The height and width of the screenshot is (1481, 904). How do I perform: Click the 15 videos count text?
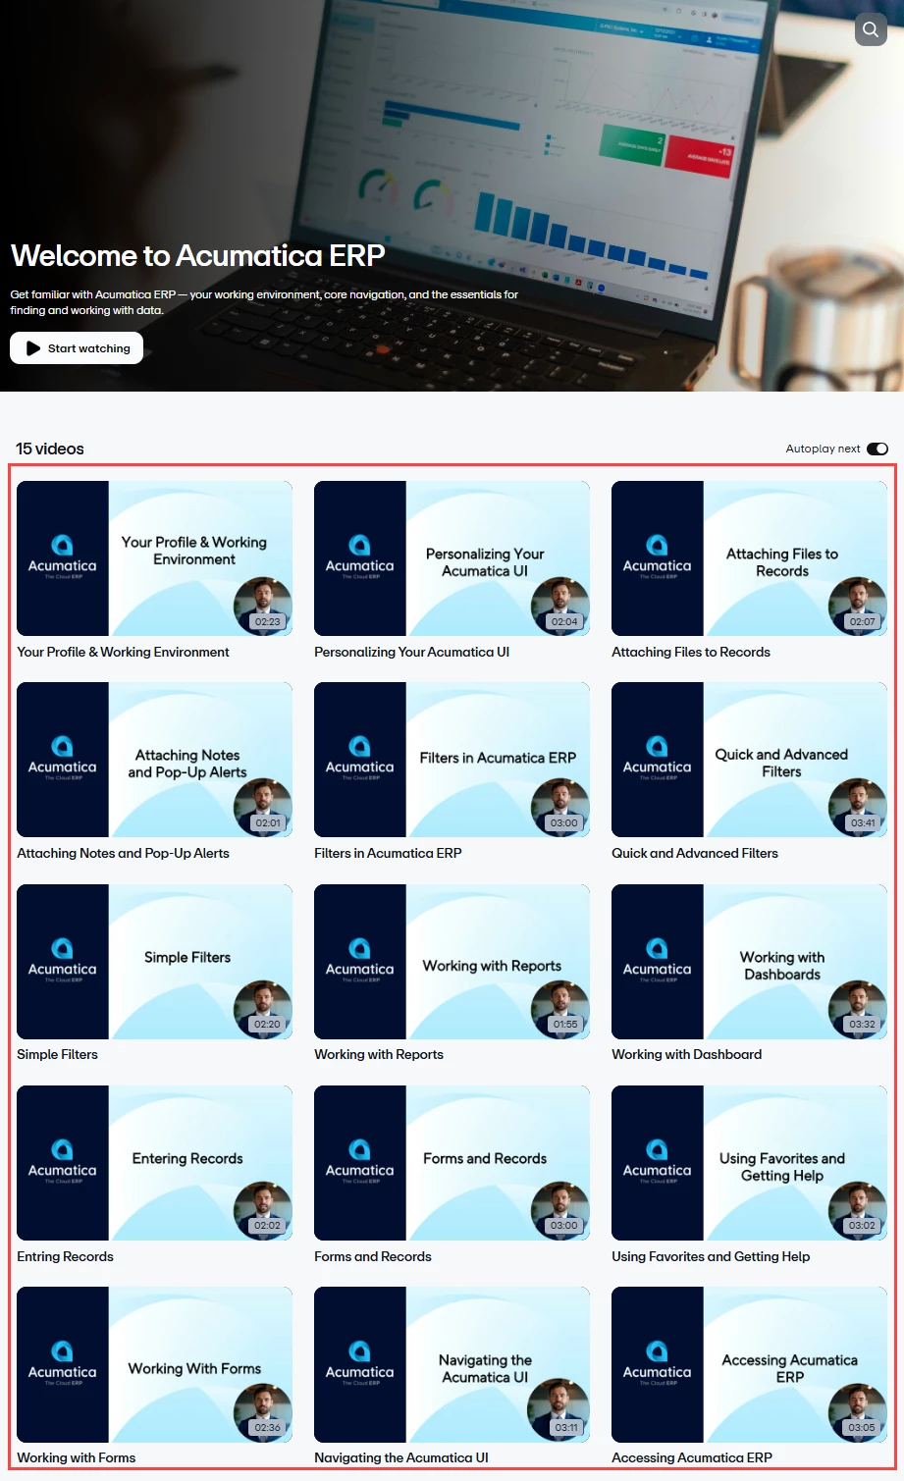pos(50,449)
